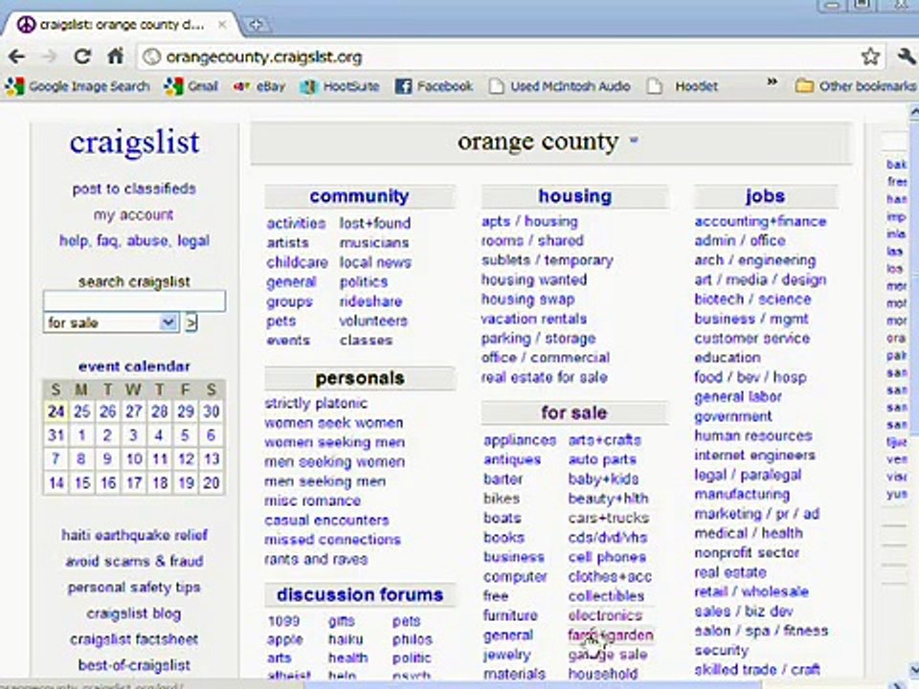The image size is (919, 689).
Task: Click the browser Forward arrow
Action: click(x=50, y=56)
